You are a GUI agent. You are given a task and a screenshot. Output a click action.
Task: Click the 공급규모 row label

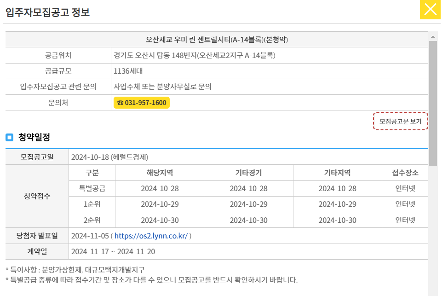pos(58,71)
